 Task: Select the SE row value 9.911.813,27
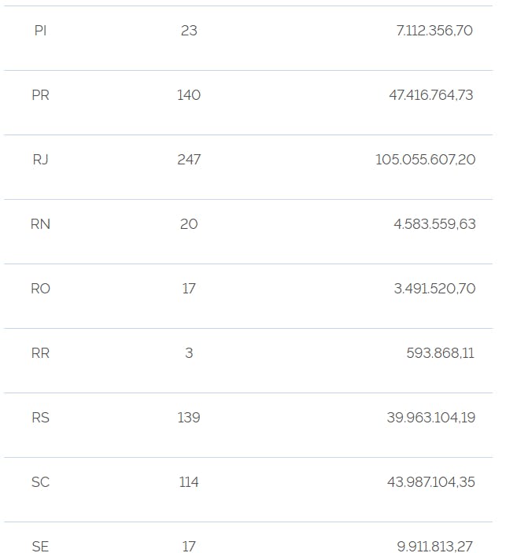(x=436, y=546)
